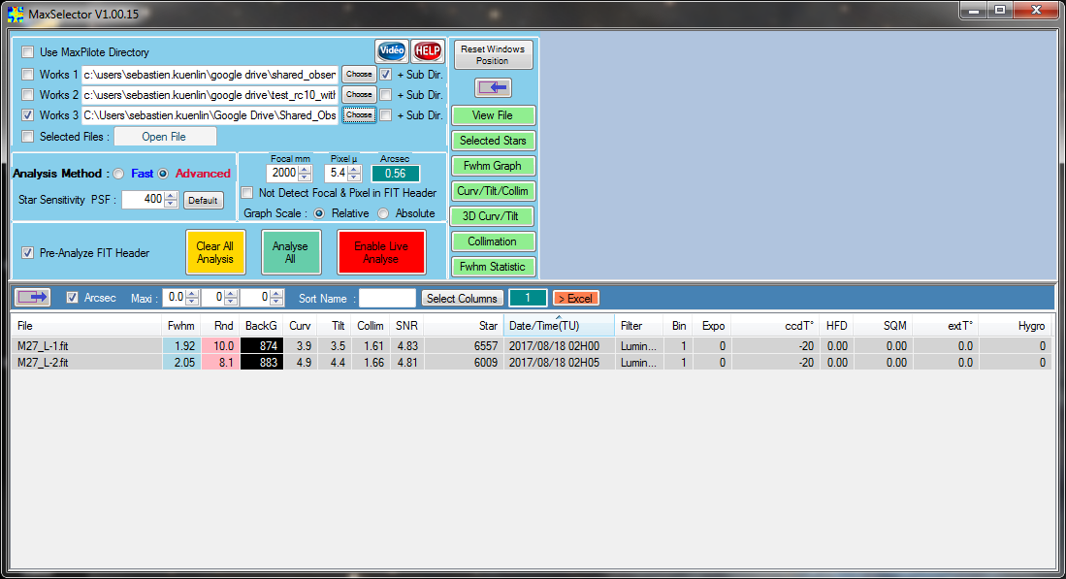Open the Curv/Tilt/Collim view
The height and width of the screenshot is (579, 1066).
pyautogui.click(x=493, y=191)
